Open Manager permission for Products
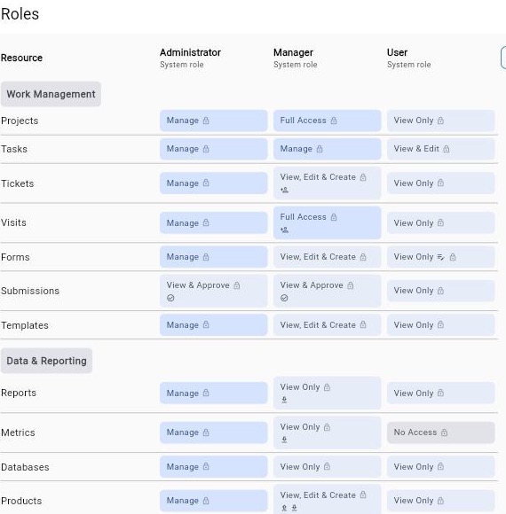506x514 pixels. coord(328,500)
